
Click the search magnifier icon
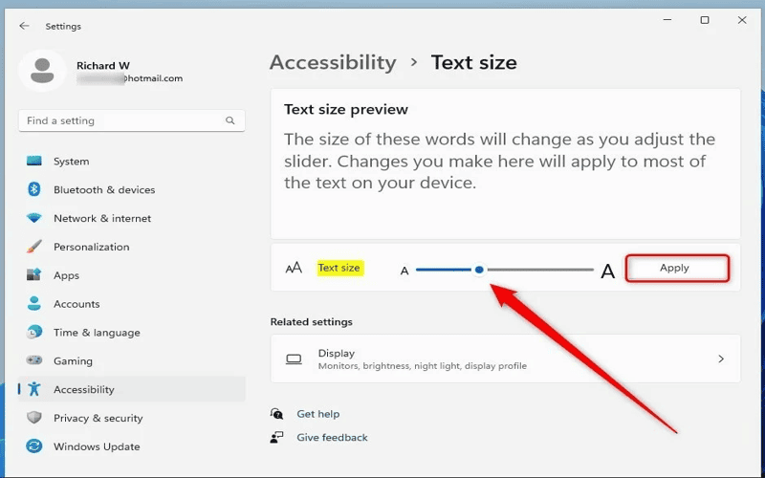coord(229,120)
